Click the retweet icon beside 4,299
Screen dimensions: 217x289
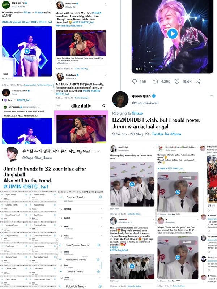point(156,82)
